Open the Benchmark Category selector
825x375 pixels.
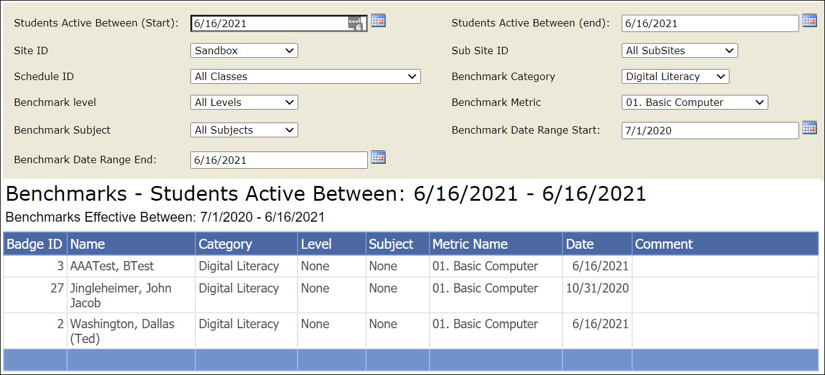675,76
